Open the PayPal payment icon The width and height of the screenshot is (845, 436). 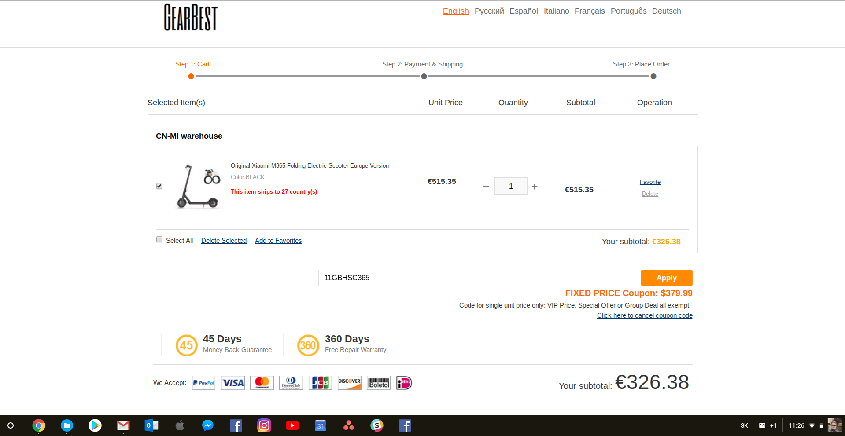pos(203,383)
